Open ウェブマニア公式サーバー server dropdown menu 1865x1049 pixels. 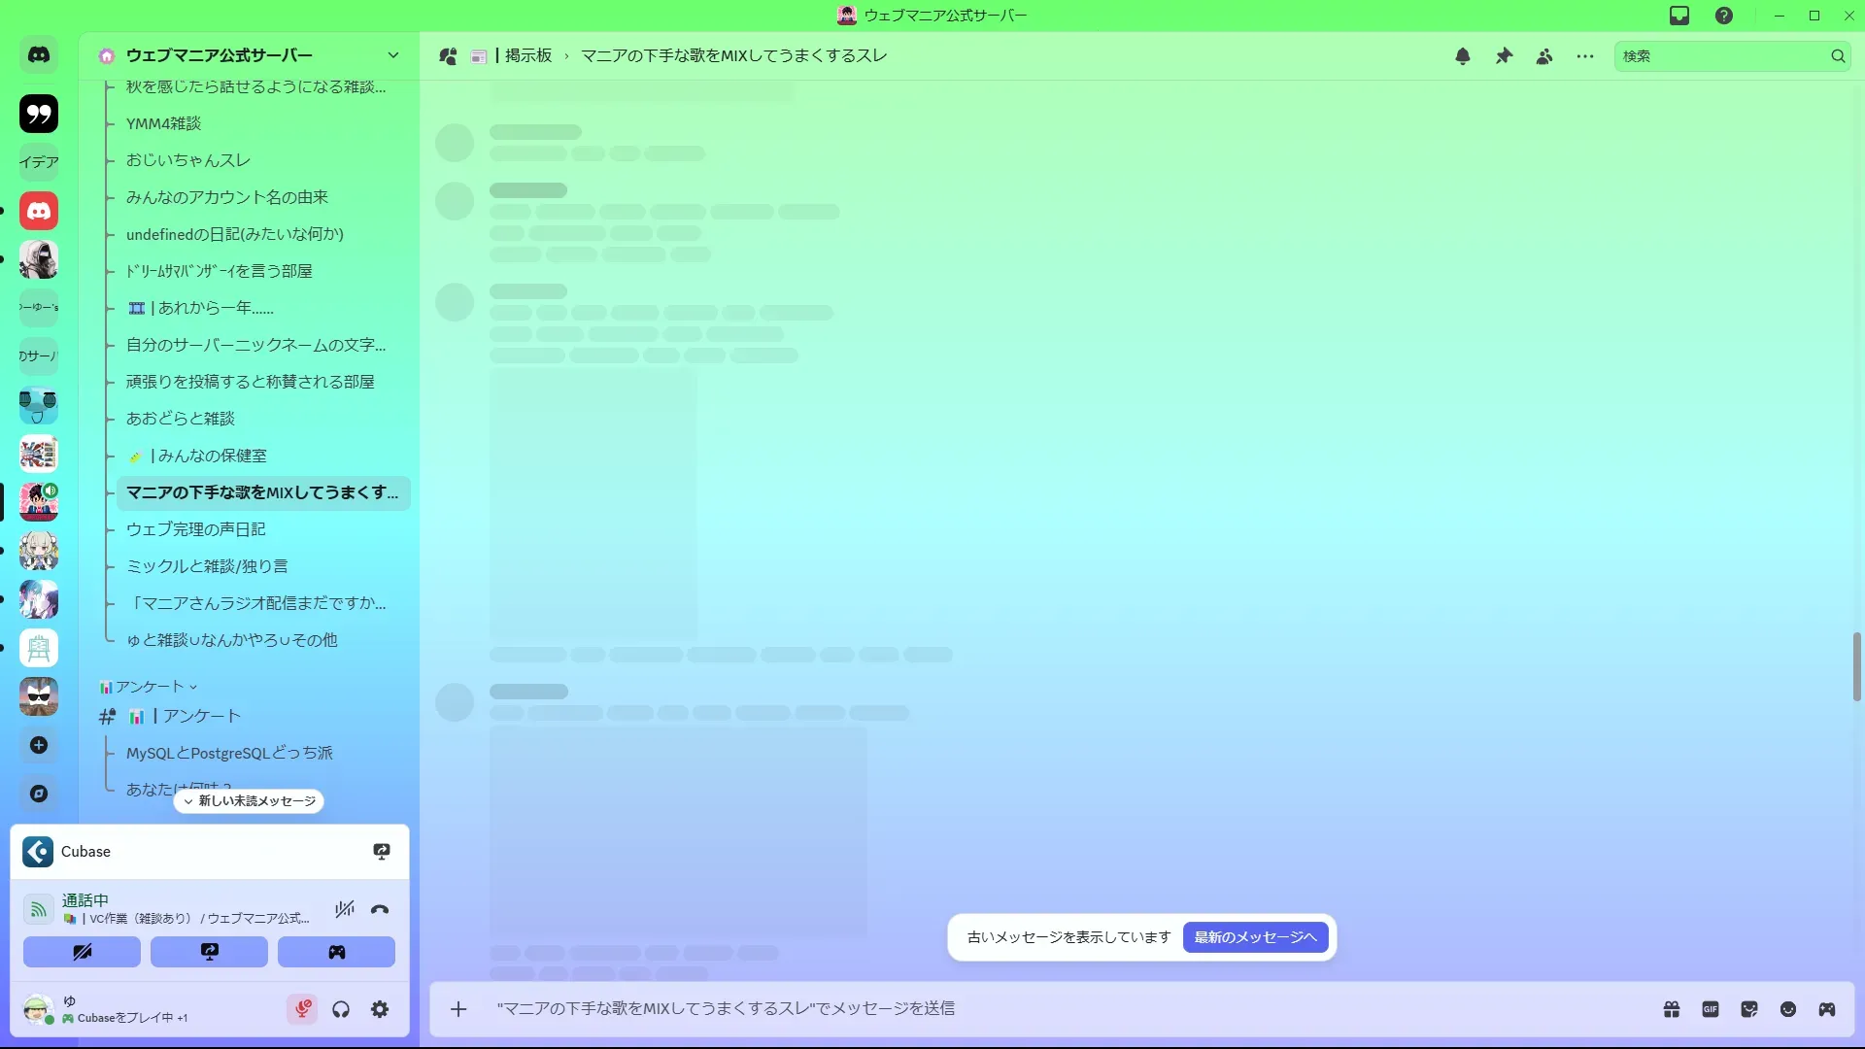393,55
